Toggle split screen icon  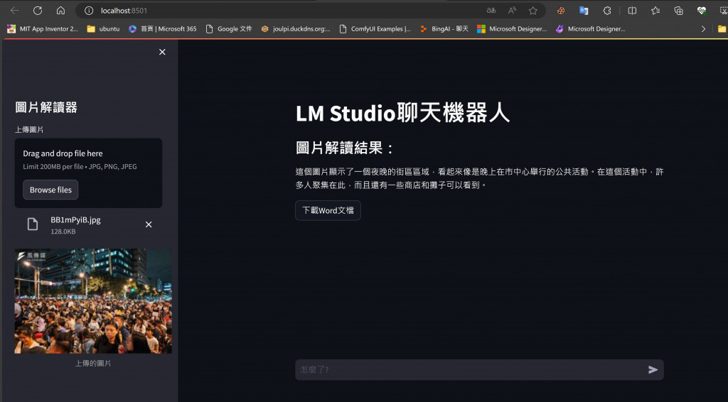(632, 11)
